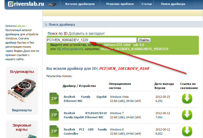
Task: Click the PCI\VEN_10EC&DEV_8168&SUBSYS_99EB1019 example link
Action: point(135,49)
